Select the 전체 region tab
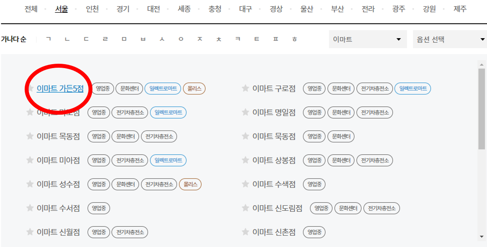 [x=31, y=9]
